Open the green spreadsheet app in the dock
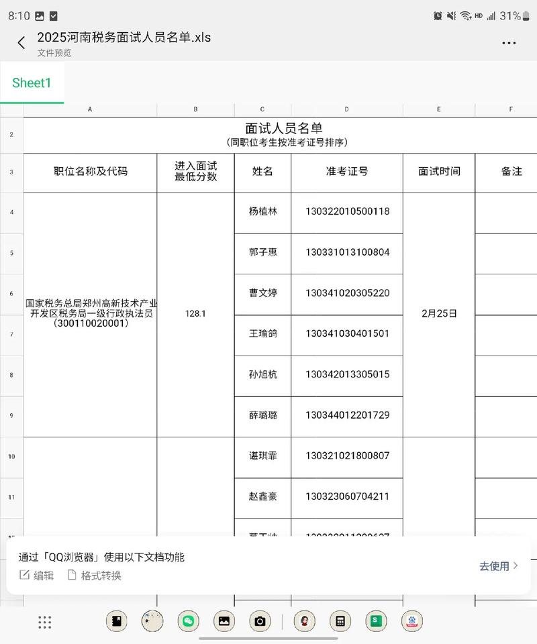 [x=376, y=621]
